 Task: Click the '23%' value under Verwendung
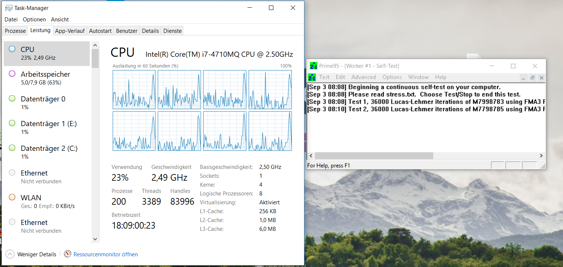pyautogui.click(x=120, y=178)
